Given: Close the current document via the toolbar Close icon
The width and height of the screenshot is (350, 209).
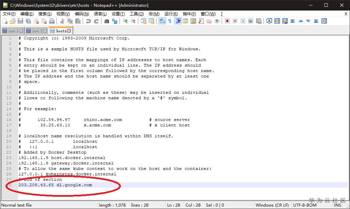Looking at the screenshot, I should pyautogui.click(x=36, y=21).
